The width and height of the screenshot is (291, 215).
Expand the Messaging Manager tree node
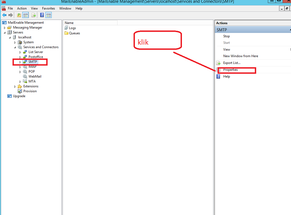point(5,28)
